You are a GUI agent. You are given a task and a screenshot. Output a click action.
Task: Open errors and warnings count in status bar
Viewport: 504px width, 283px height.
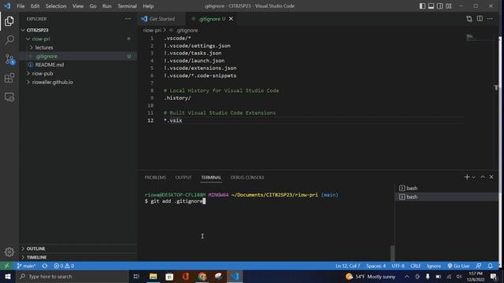pyautogui.click(x=64, y=266)
